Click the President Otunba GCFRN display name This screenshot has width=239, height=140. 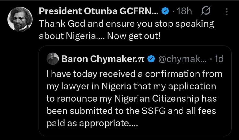coord(99,11)
